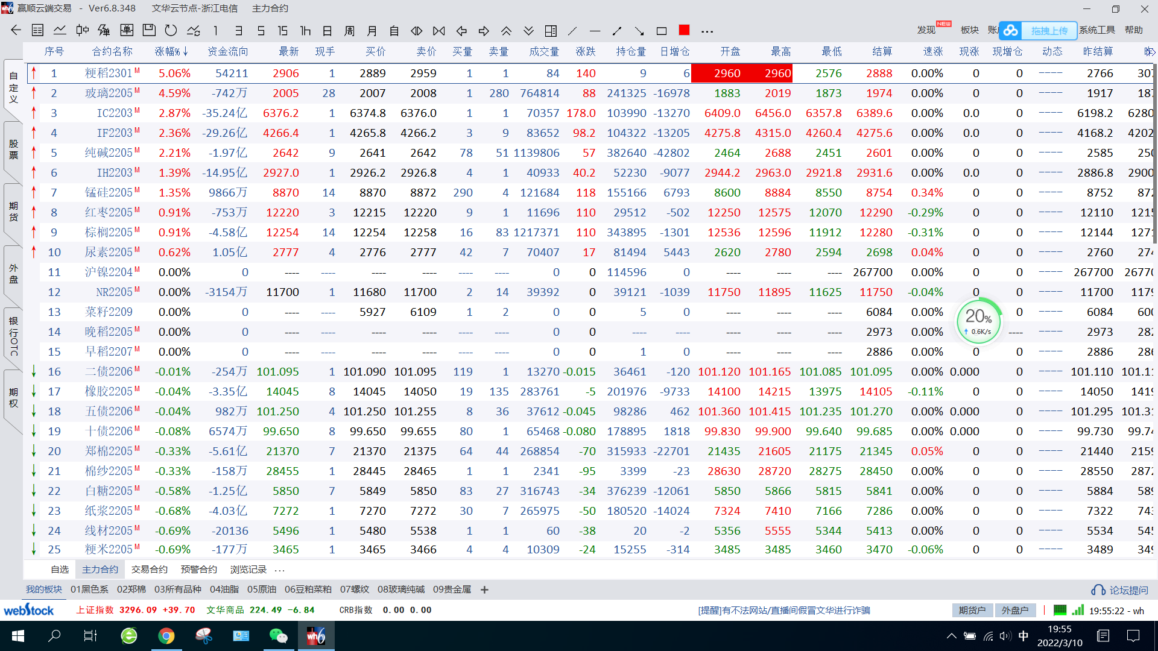
Task: Sort by the 涨幅% column header
Action: (x=171, y=51)
